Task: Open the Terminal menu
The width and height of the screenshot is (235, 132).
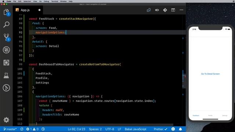Action: coord(55,1)
